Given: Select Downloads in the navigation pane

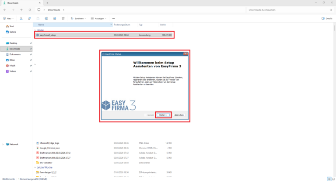Looking at the screenshot, I should click(16, 49).
